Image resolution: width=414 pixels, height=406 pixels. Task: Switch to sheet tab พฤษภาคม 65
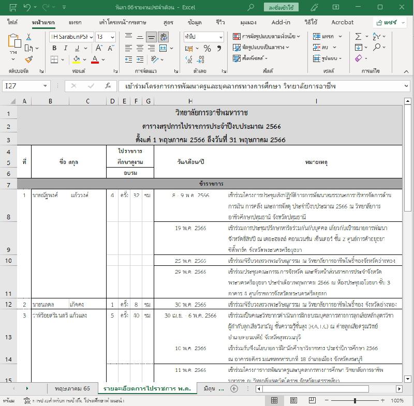(x=72, y=388)
